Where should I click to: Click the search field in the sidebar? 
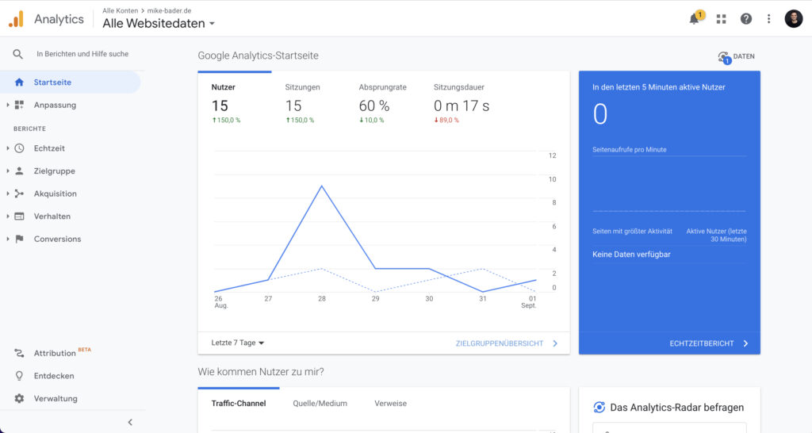[82, 54]
